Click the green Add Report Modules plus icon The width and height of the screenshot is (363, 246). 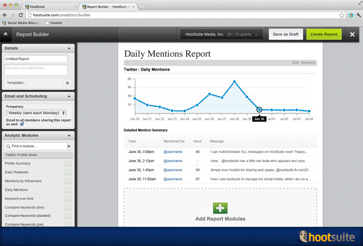(220, 208)
